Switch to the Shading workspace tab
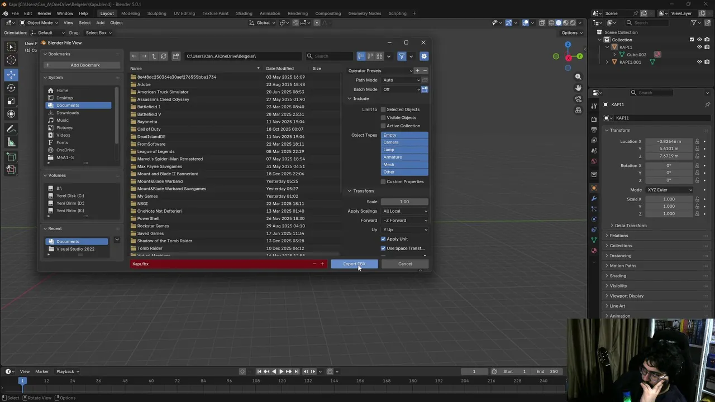Image resolution: width=715 pixels, height=402 pixels. [x=244, y=13]
